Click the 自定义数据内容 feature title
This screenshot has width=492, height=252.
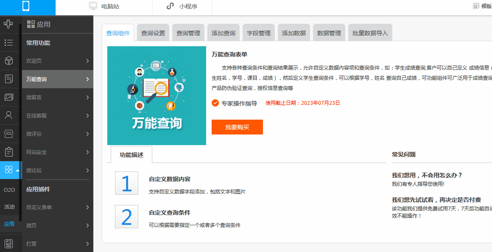click(170, 179)
